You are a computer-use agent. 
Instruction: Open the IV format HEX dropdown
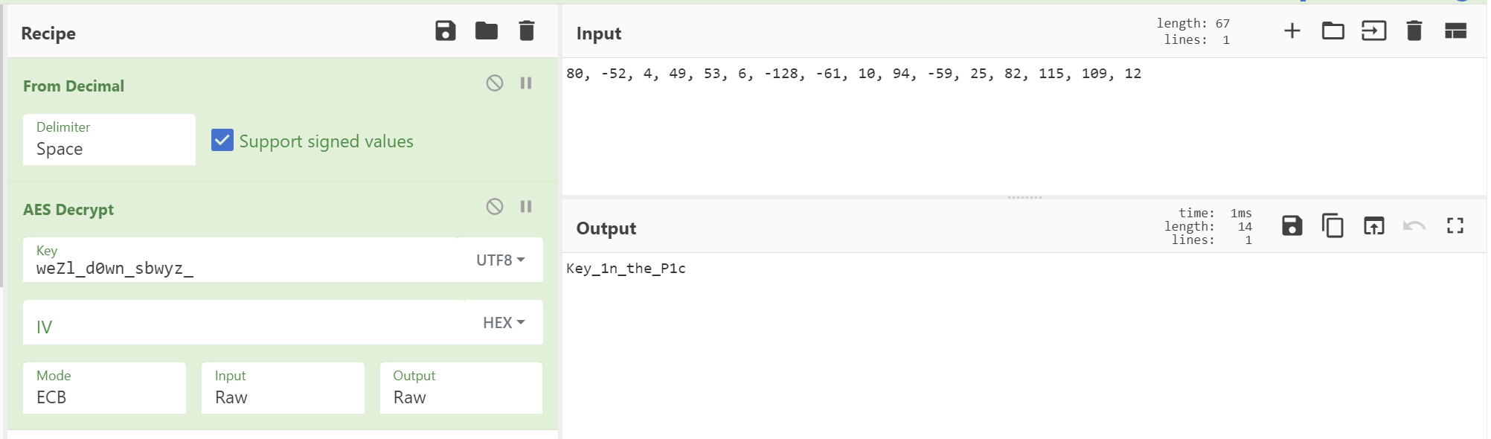[504, 323]
